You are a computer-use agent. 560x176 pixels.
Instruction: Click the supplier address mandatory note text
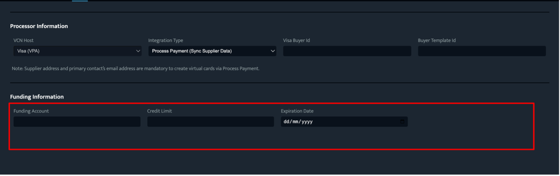point(136,69)
